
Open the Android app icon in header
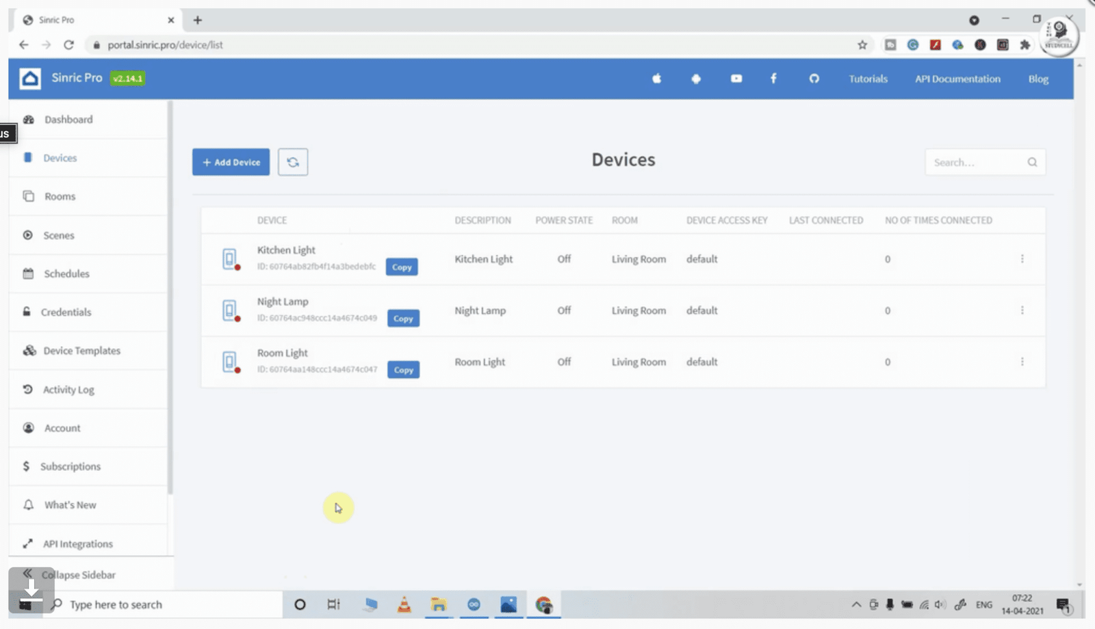click(696, 79)
